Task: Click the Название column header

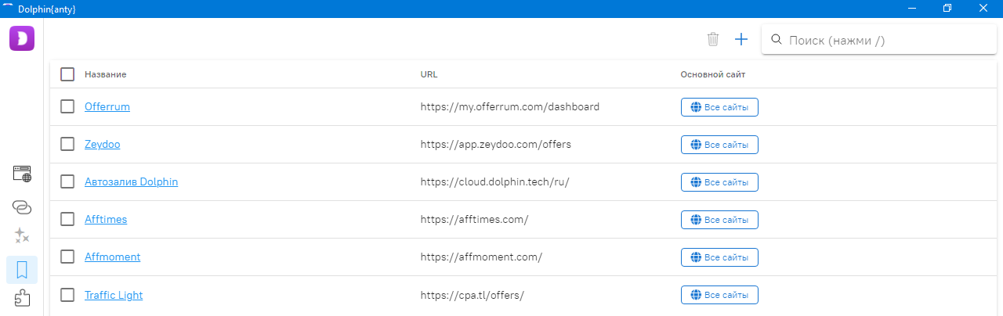Action: click(106, 74)
